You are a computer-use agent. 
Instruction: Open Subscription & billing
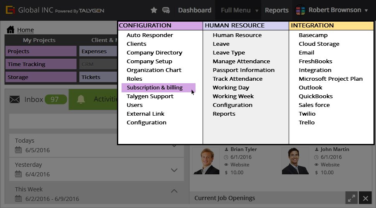158,88
